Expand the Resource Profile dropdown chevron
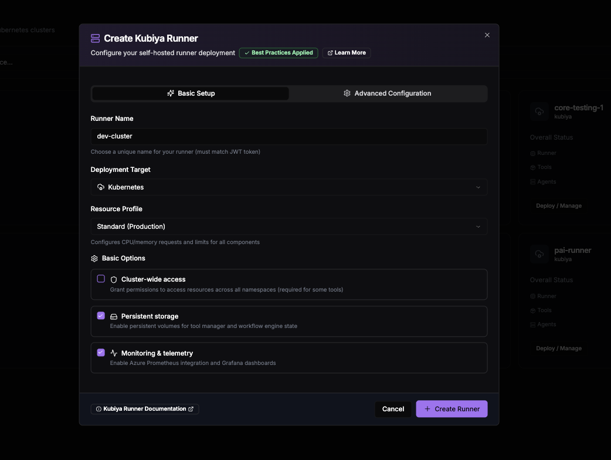Image resolution: width=611 pixels, height=460 pixels. pos(478,226)
